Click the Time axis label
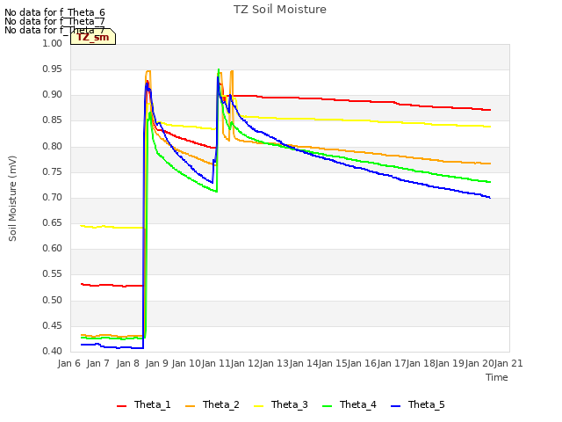 (x=497, y=377)
